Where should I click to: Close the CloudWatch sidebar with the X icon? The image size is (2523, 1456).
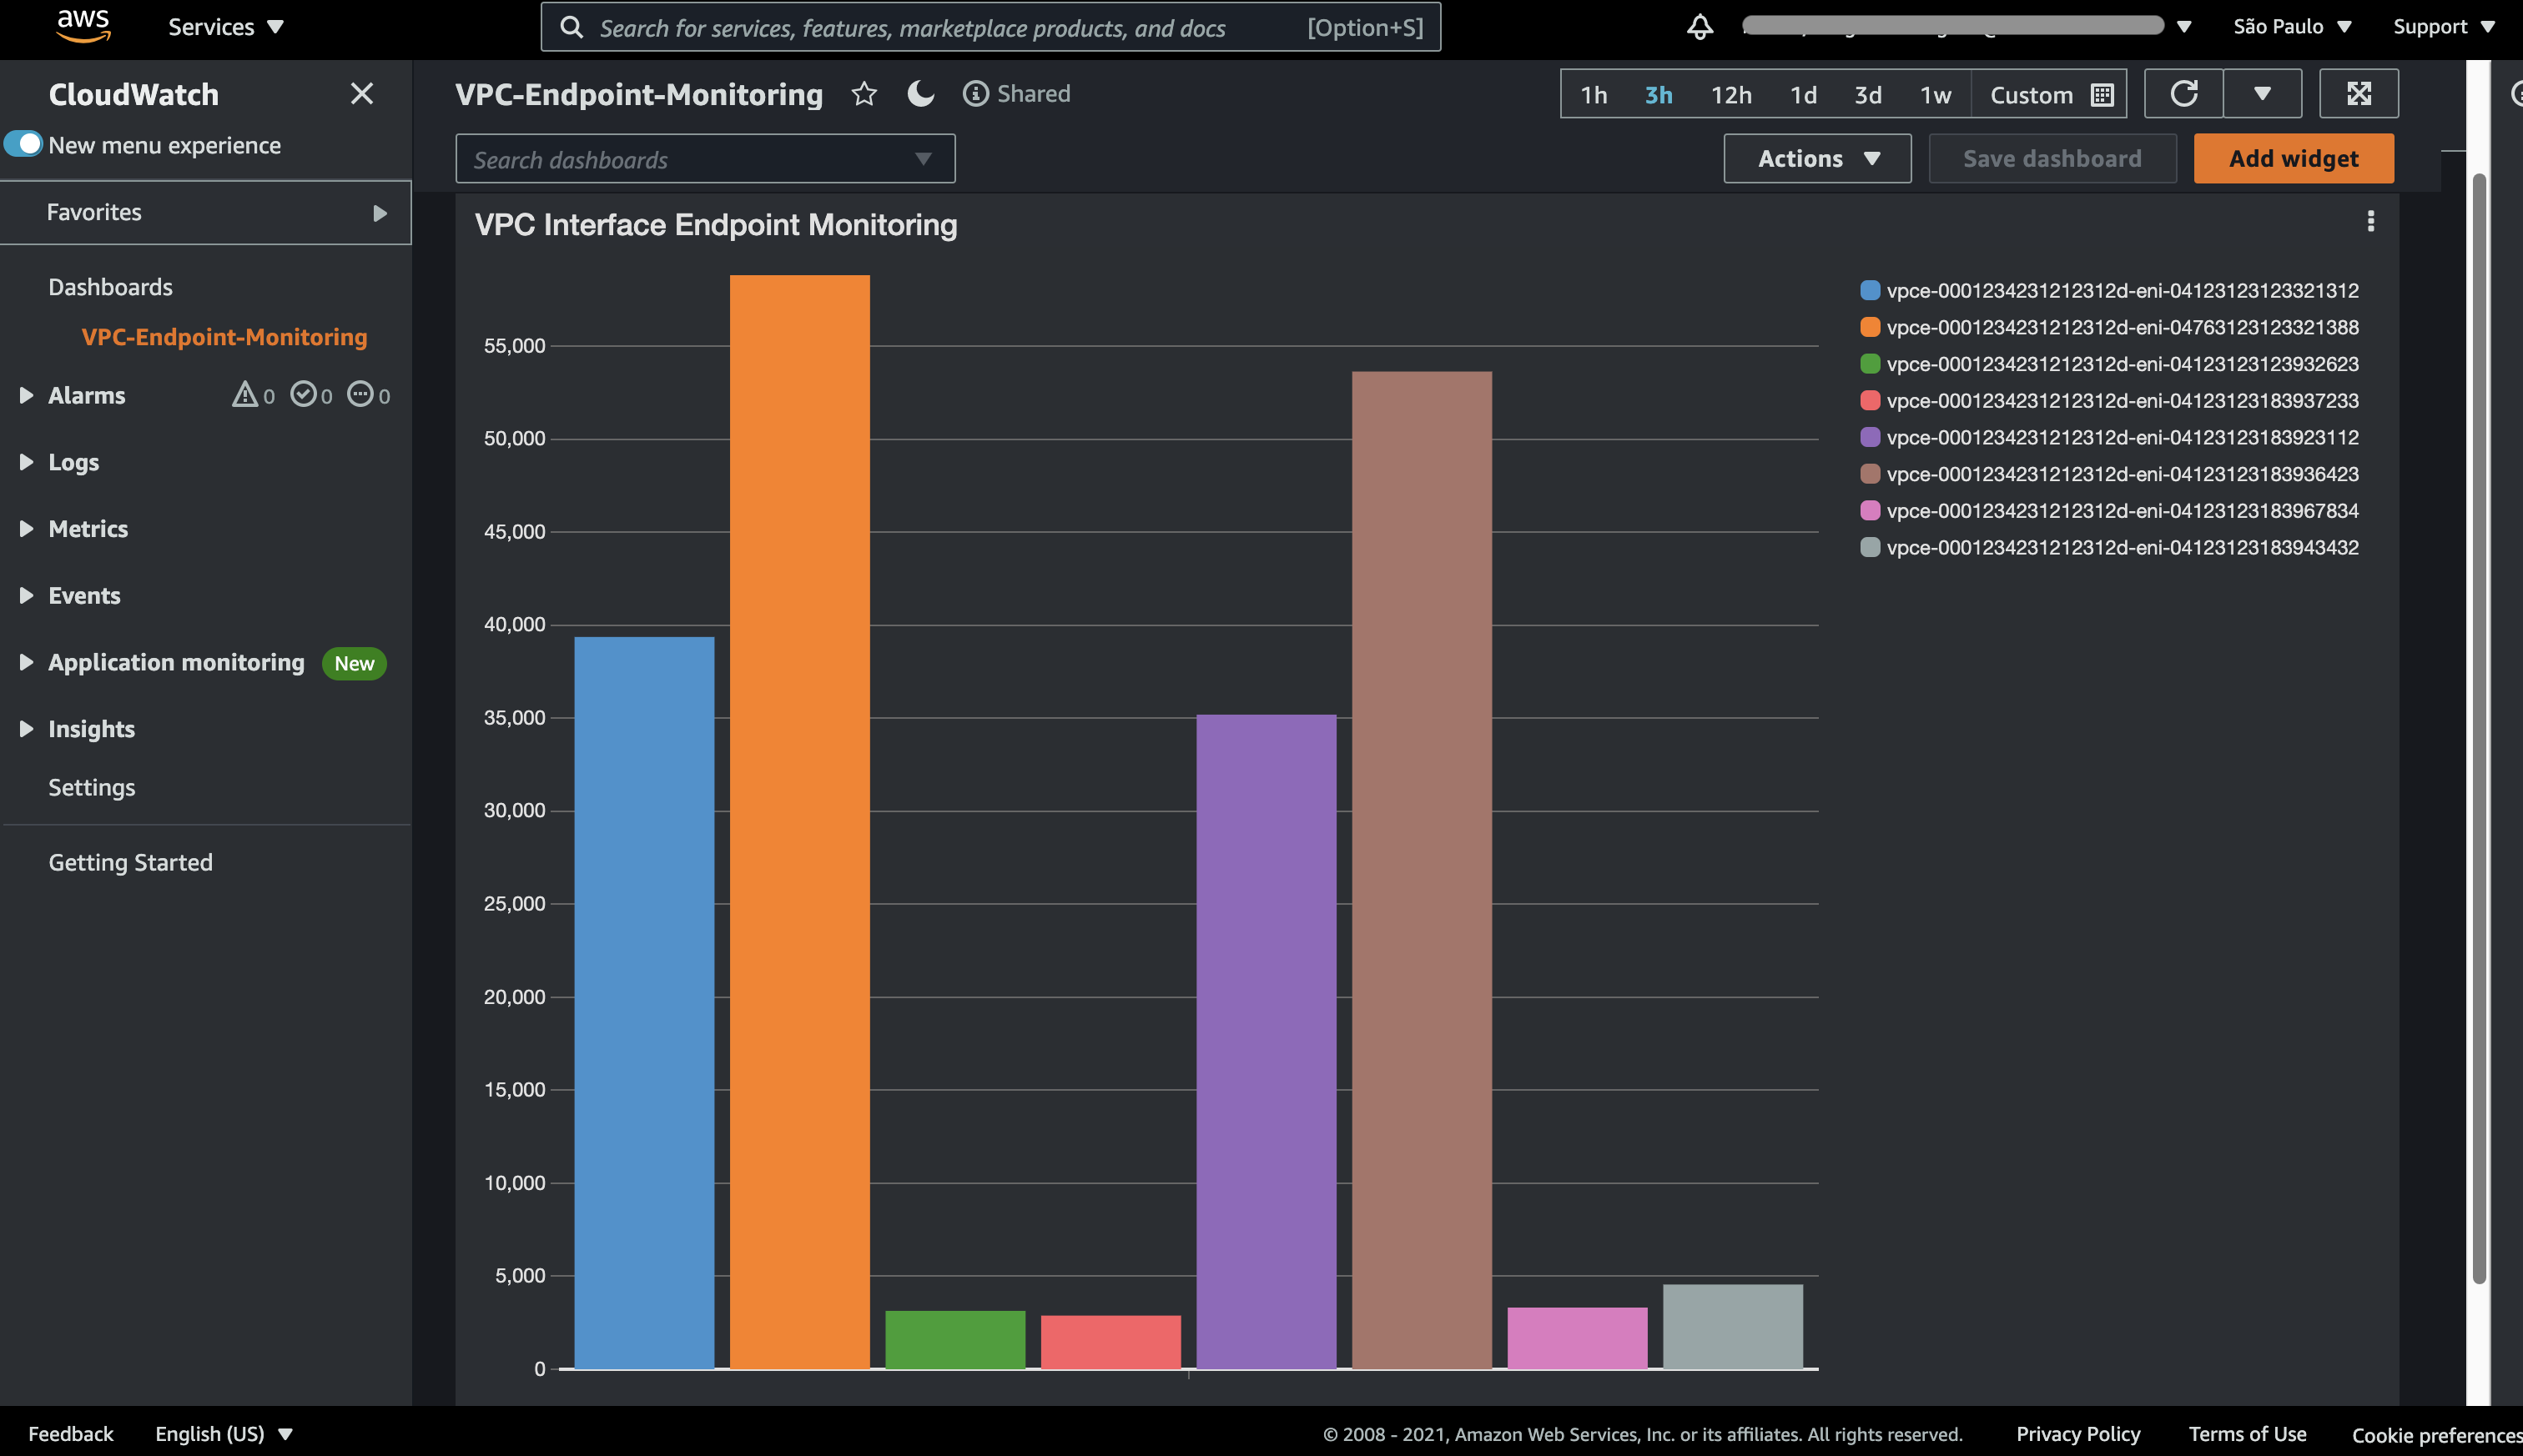coord(361,93)
